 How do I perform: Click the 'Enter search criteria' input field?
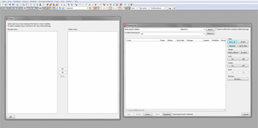click(x=160, y=30)
